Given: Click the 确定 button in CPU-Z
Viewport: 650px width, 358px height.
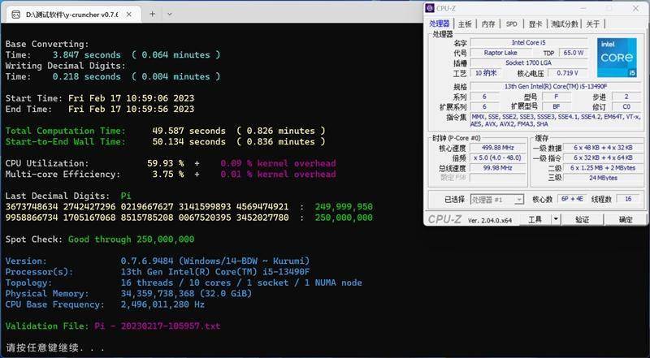Looking at the screenshot, I should click(x=626, y=219).
